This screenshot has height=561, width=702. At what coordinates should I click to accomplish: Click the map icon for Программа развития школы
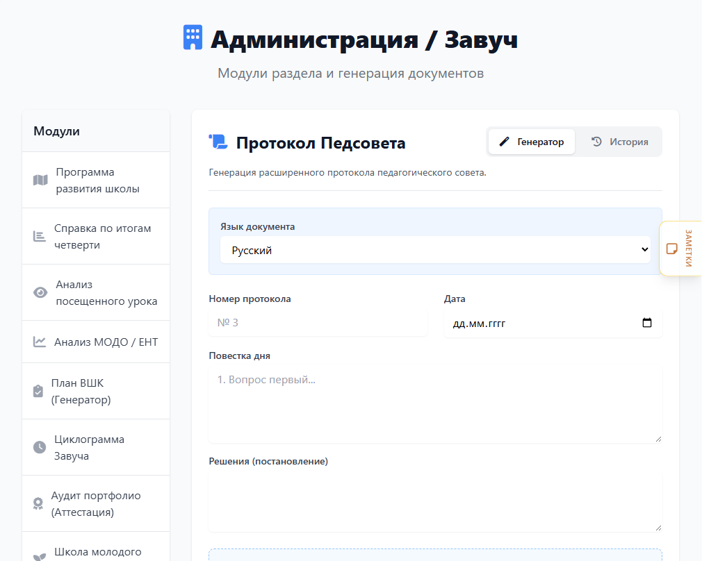(x=40, y=181)
